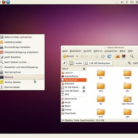Start the Terminal from the menu
This screenshot has height=138, width=138.
pyautogui.click(x=22, y=77)
